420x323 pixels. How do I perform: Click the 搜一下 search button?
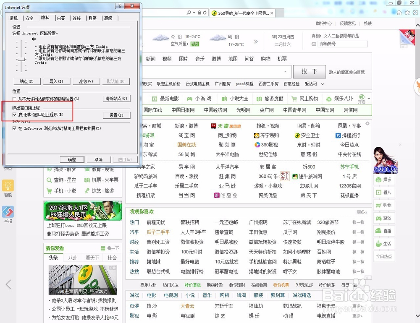[310, 71]
